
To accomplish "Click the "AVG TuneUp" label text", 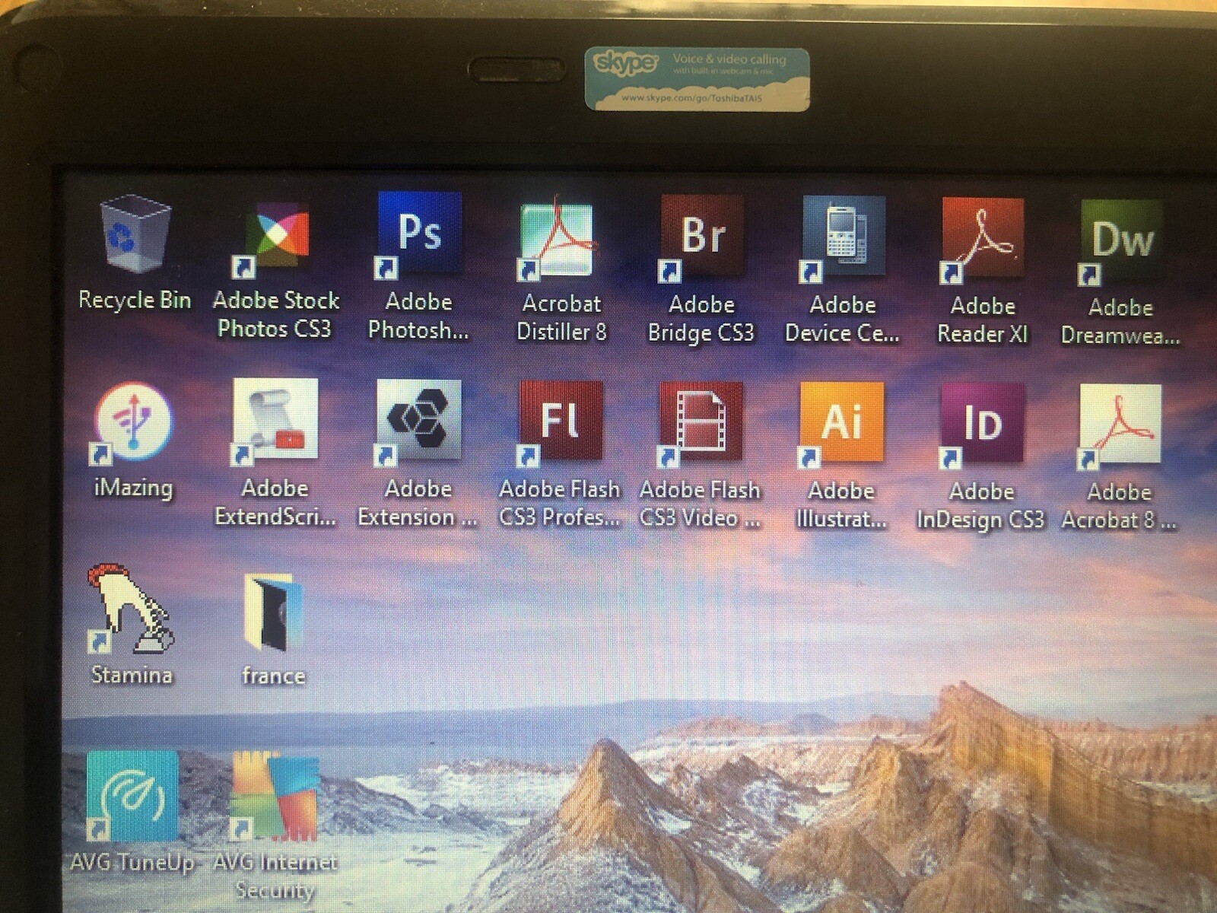I will [132, 863].
